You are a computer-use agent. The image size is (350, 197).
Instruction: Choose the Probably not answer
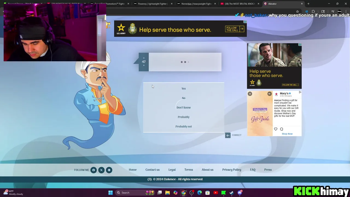(183, 126)
